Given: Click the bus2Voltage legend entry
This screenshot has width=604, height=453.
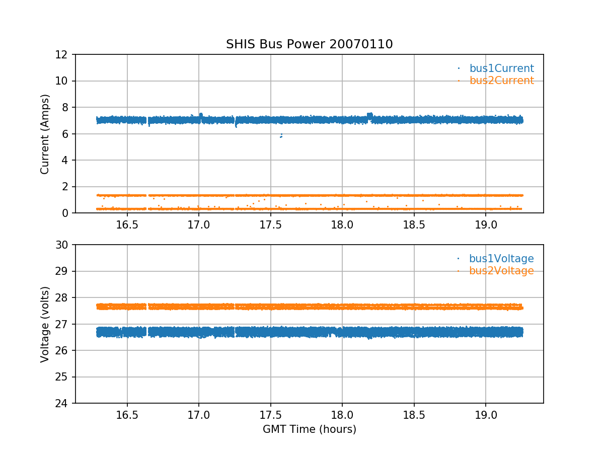Looking at the screenshot, I should 501,271.
